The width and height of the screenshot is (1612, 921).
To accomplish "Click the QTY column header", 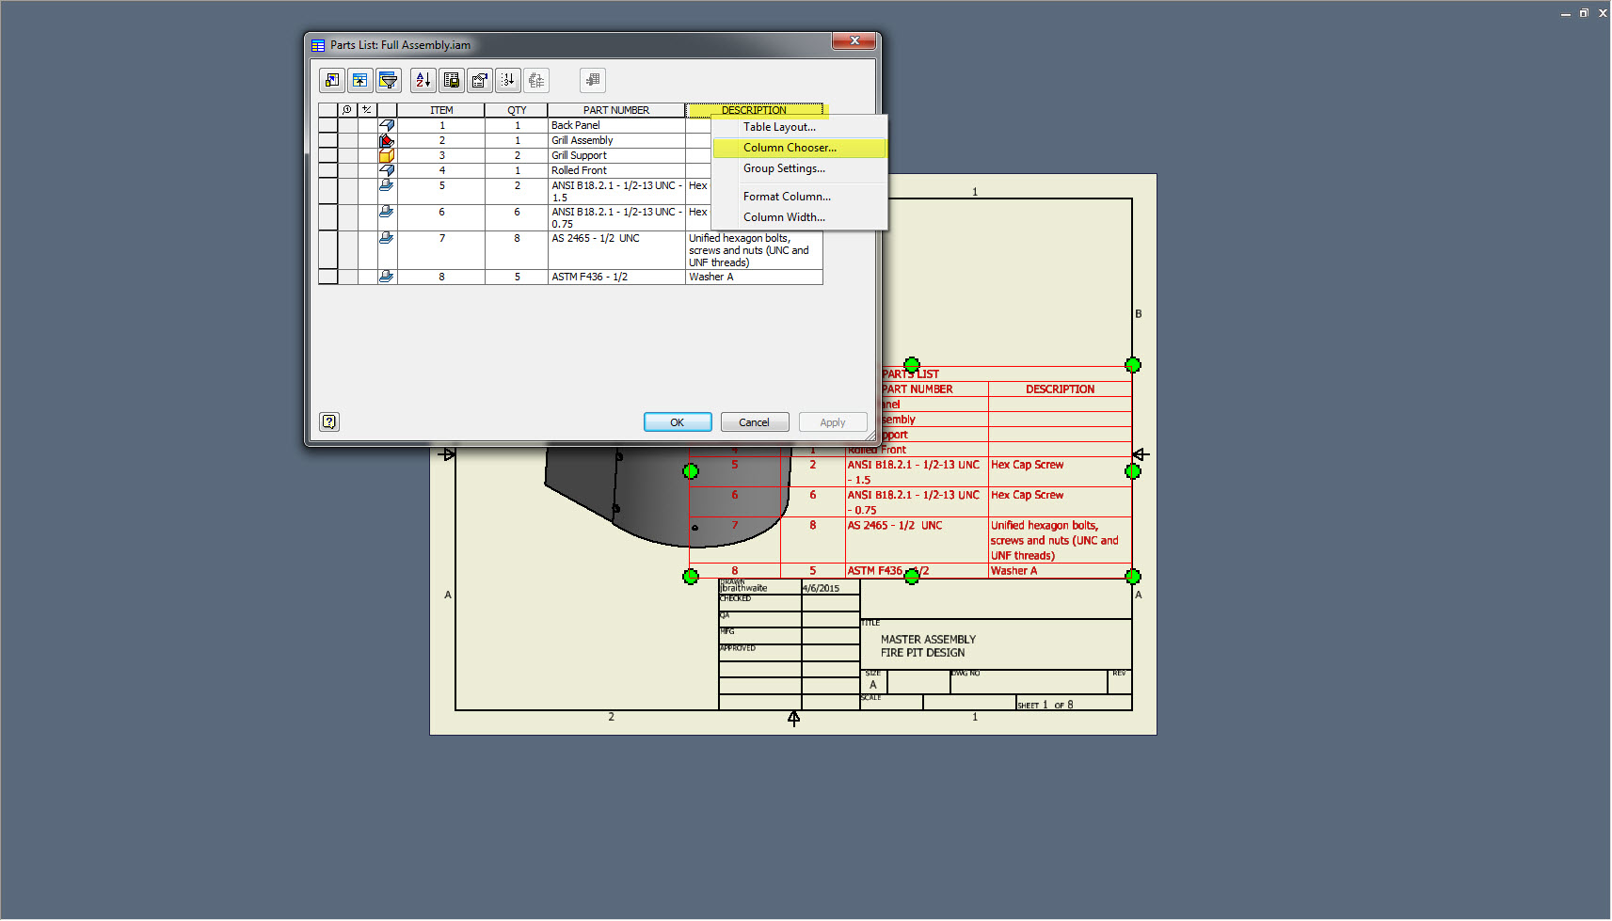I will (517, 110).
